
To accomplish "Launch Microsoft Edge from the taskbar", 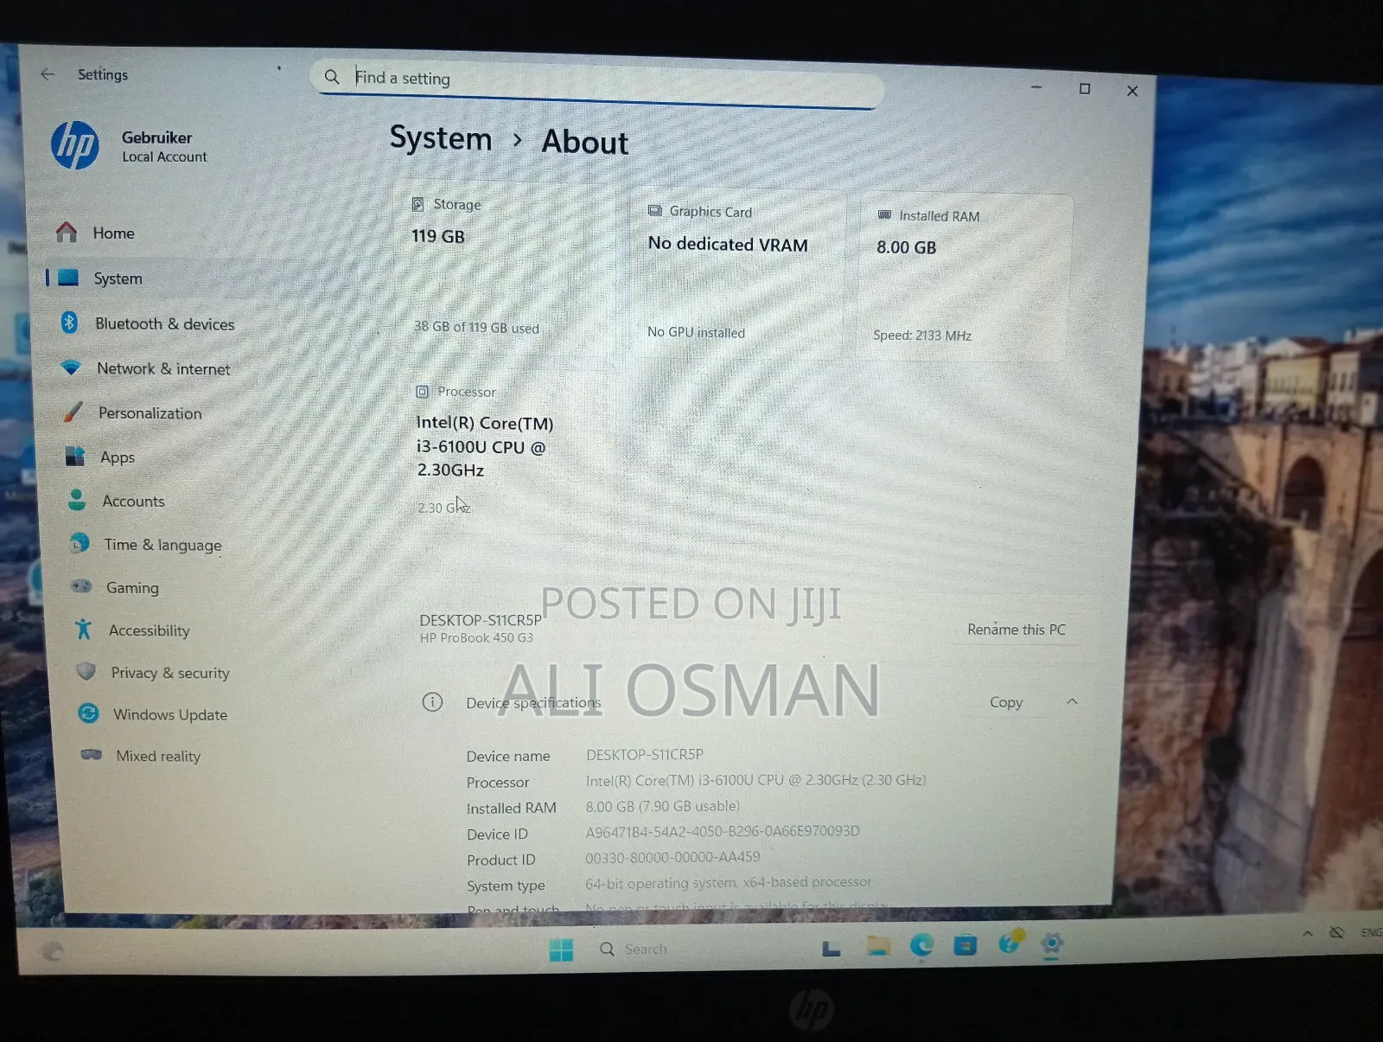I will pos(921,946).
